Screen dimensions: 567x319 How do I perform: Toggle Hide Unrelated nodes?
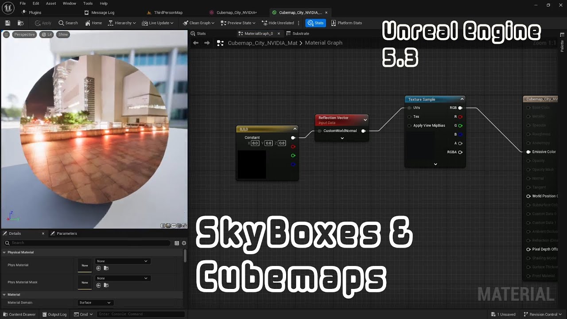(x=278, y=23)
